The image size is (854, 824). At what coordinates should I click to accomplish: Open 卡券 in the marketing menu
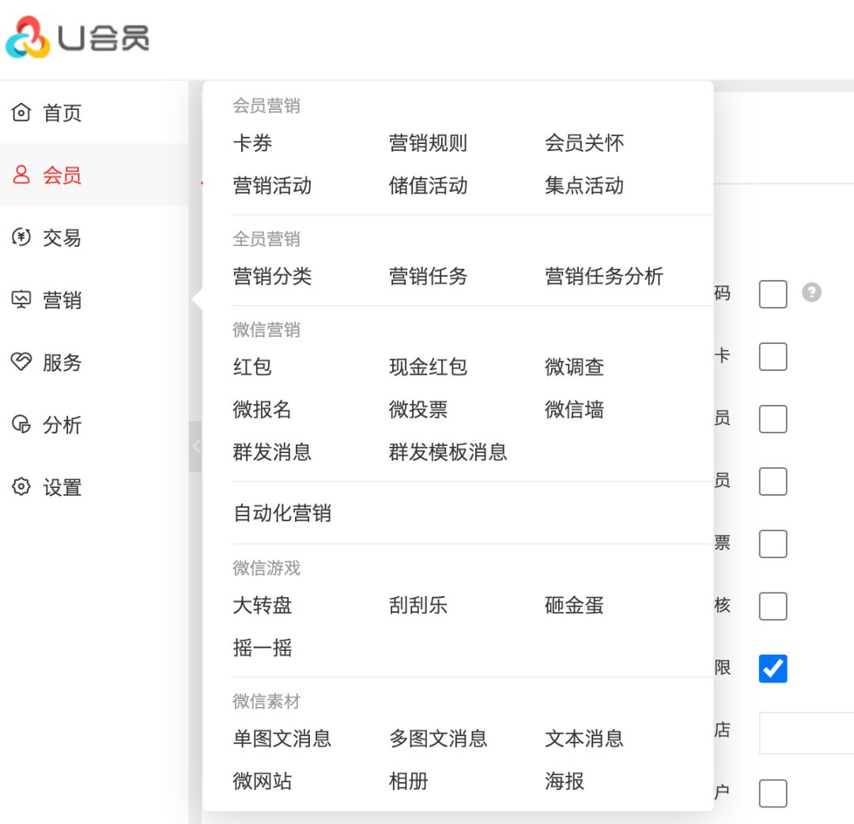(x=252, y=143)
